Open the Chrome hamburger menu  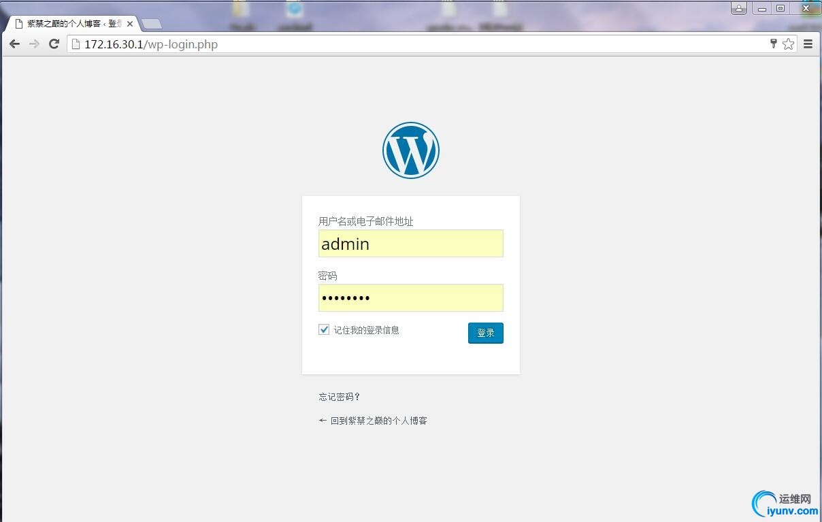click(808, 44)
